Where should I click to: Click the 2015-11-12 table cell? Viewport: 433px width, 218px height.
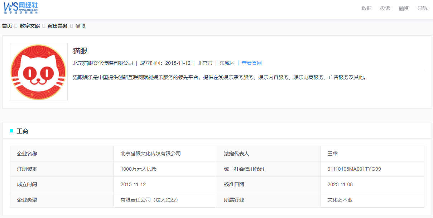click(x=133, y=184)
